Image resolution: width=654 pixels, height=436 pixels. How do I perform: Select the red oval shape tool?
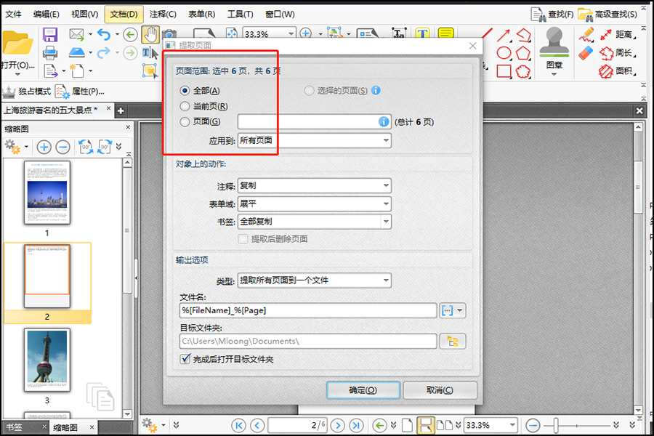coord(504,53)
